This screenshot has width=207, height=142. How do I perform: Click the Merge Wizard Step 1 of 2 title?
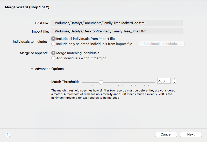[x=27, y=7]
